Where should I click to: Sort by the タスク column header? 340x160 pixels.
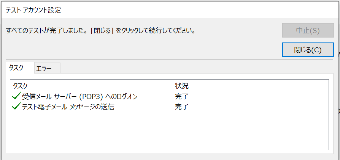82,86
